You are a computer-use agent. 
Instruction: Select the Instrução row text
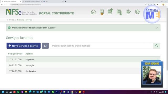pos(30,66)
